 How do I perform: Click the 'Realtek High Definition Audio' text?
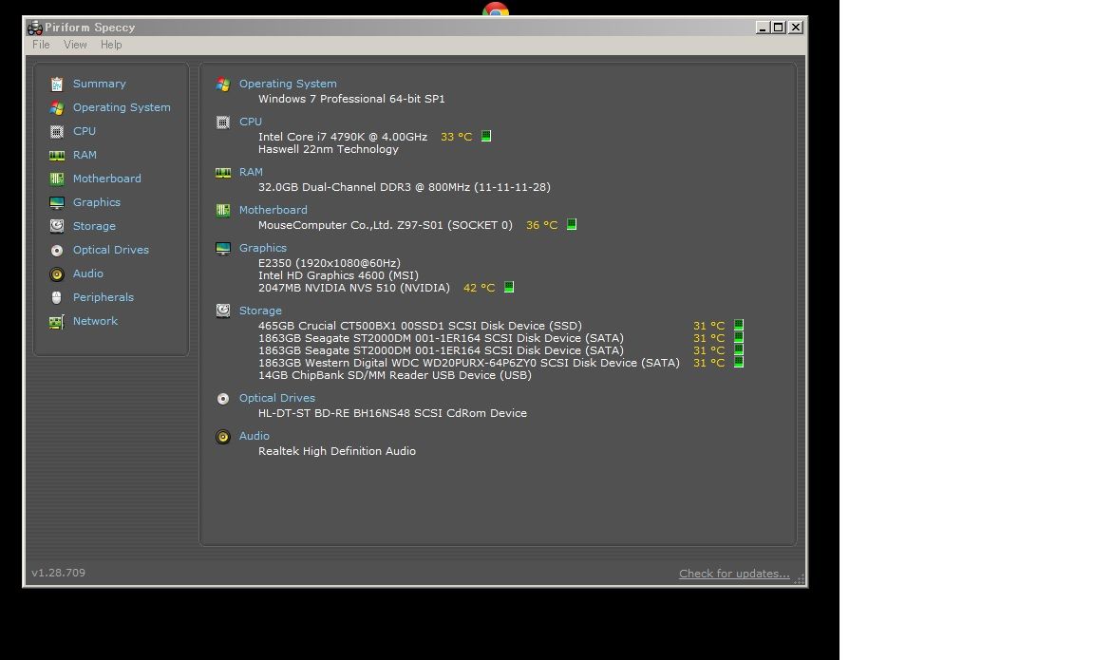tap(337, 451)
